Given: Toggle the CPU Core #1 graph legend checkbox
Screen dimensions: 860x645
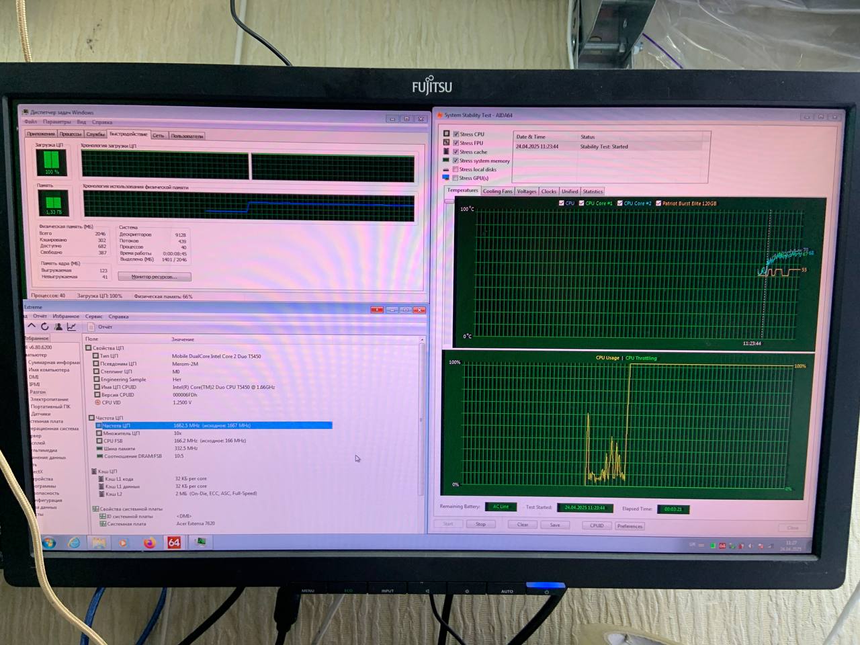Looking at the screenshot, I should coord(582,203).
